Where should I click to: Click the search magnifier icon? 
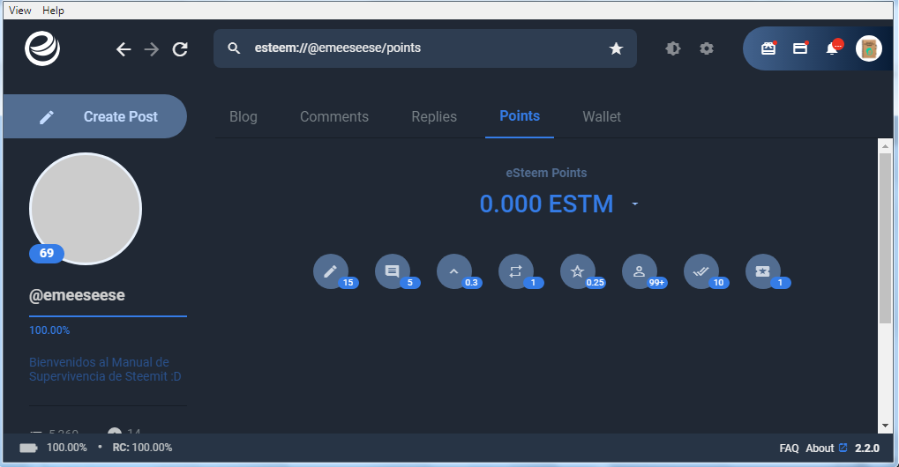pos(234,48)
